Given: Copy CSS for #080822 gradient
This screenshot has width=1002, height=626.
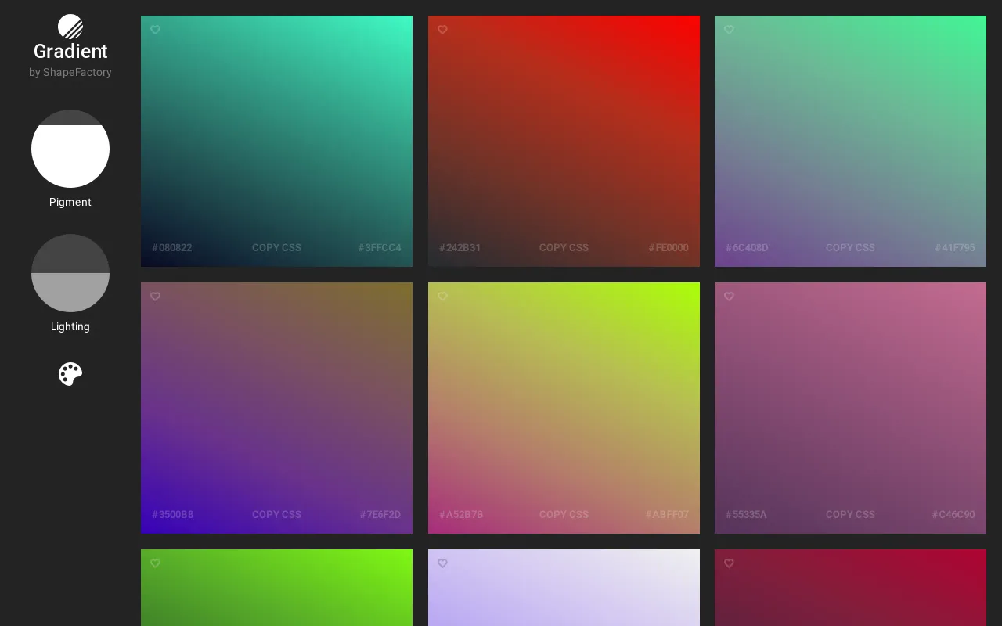Looking at the screenshot, I should (x=276, y=248).
